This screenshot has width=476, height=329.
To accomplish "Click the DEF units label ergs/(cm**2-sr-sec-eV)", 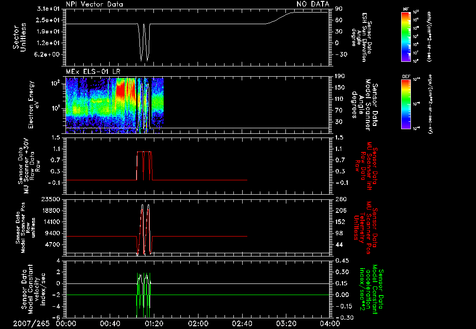I will coord(430,105).
